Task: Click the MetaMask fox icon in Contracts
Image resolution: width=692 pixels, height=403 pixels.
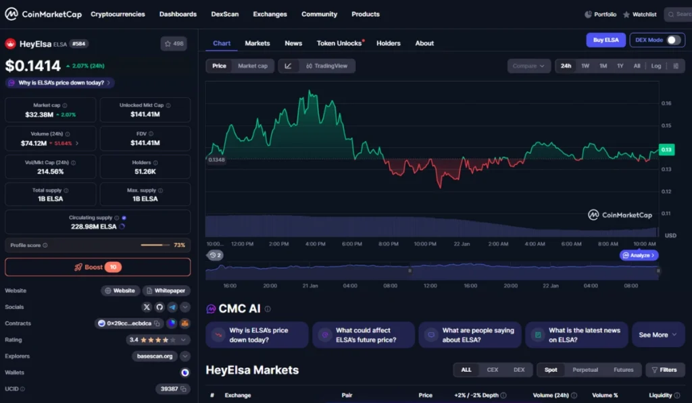Action: pyautogui.click(x=185, y=323)
